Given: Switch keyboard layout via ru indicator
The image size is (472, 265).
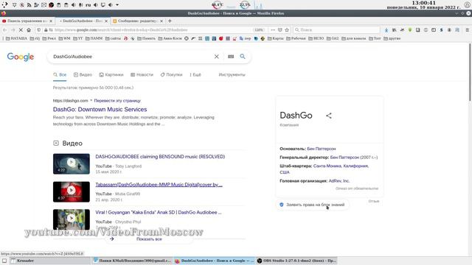Looking at the screenshot, I should coord(88,5).
